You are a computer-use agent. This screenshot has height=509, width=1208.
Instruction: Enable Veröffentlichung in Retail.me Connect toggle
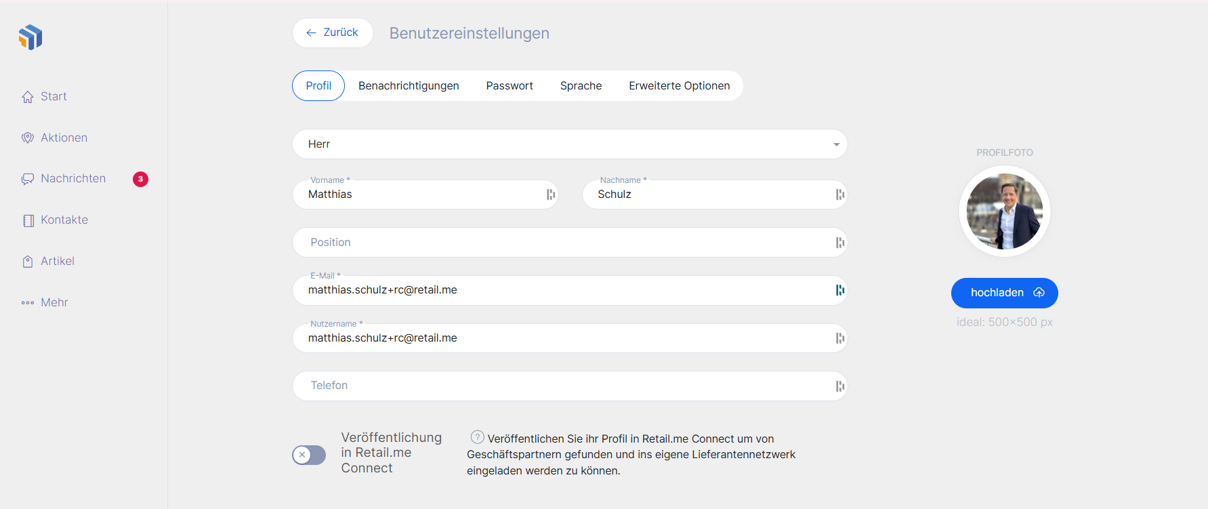[309, 455]
